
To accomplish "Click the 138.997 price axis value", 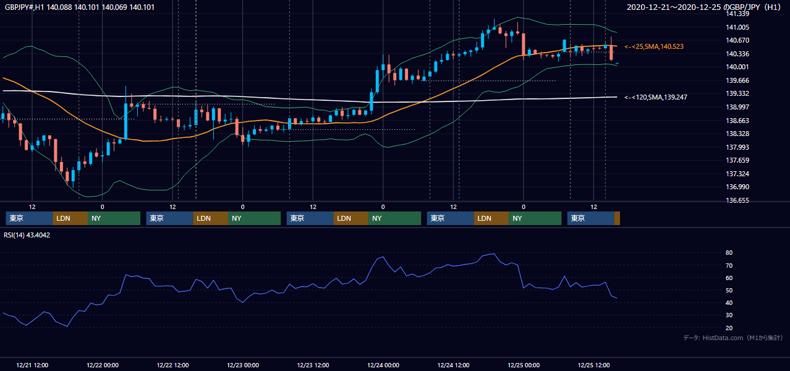I will click(x=739, y=107).
